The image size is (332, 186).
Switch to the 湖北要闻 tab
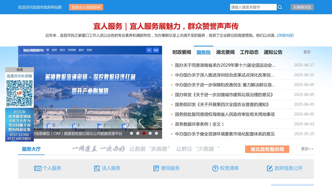225,52
